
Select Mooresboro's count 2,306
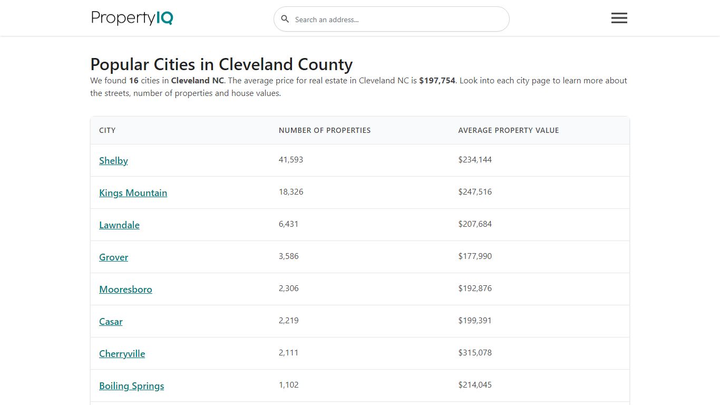tap(288, 288)
